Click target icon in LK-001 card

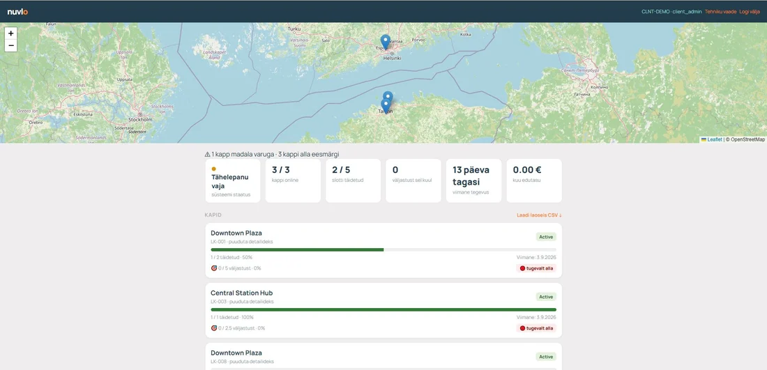click(214, 268)
